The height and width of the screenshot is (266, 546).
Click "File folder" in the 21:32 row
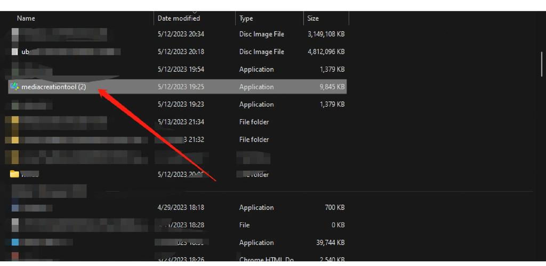pos(254,139)
